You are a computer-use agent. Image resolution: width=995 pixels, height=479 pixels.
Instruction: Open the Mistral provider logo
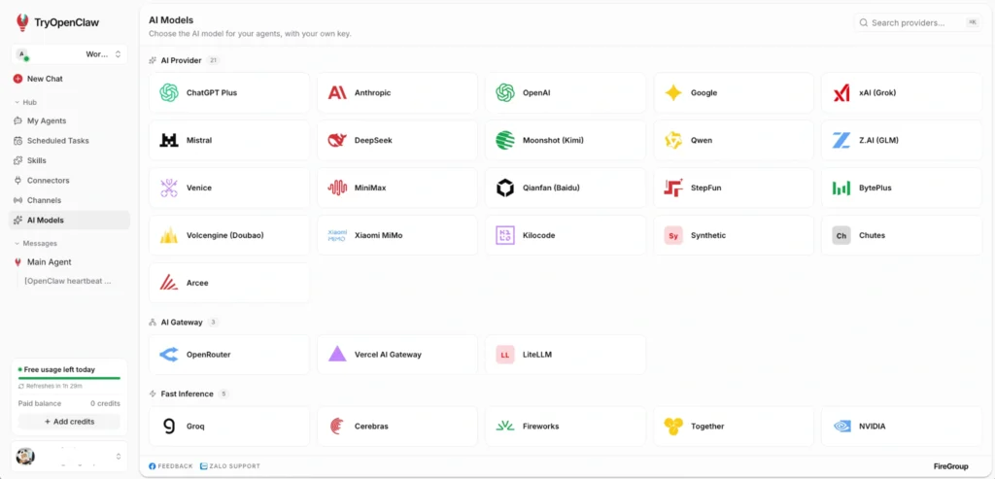tap(169, 140)
